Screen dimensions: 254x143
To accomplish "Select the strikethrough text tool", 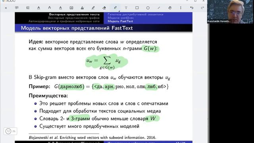I will pyautogui.click(x=49, y=8).
